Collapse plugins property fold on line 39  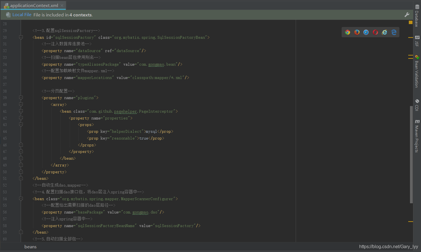21,98
